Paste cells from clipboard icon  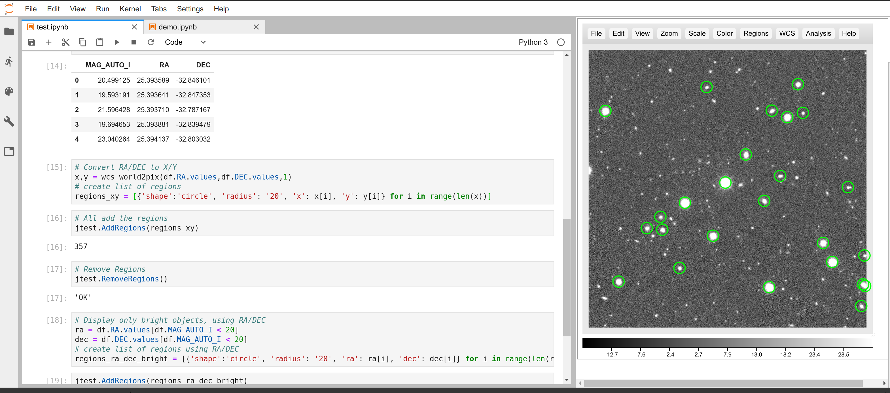coord(99,42)
